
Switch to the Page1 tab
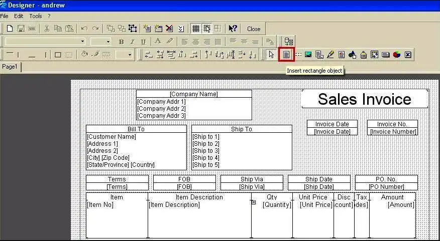pos(10,67)
